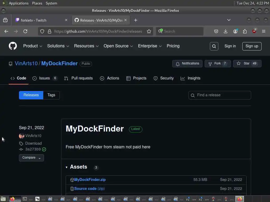270x202 pixels.
Task: Open the Applications menu
Action: [x=19, y=3]
